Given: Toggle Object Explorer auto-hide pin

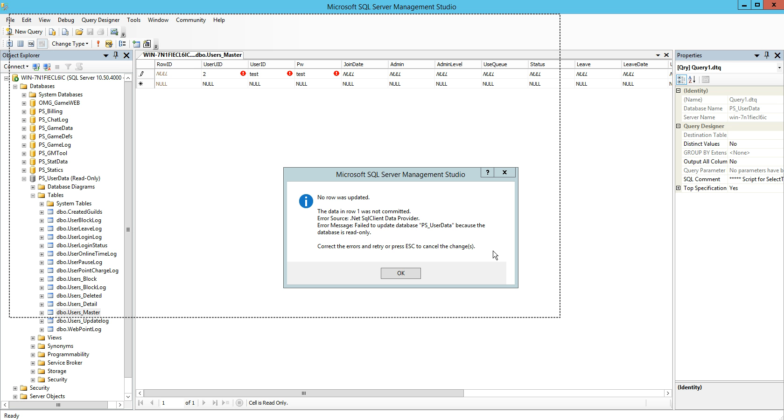Looking at the screenshot, I should pos(116,55).
